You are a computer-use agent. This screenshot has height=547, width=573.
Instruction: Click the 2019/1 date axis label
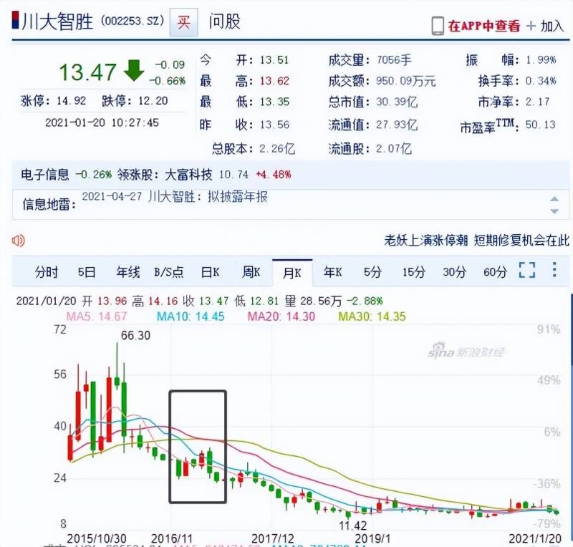(x=372, y=538)
